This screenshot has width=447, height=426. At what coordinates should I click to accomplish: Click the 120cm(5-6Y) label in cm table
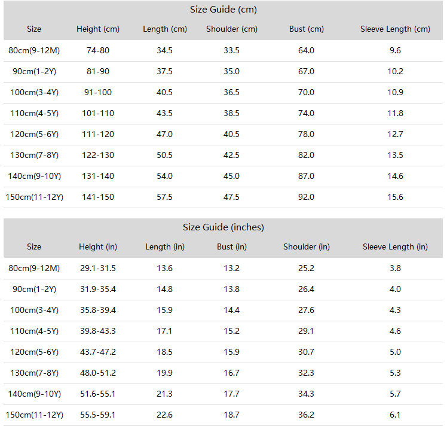click(34, 134)
